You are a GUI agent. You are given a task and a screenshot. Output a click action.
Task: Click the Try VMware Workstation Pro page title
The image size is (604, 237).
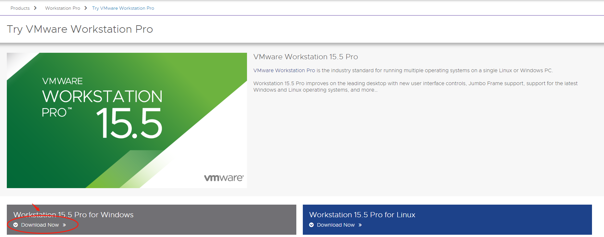(80, 29)
